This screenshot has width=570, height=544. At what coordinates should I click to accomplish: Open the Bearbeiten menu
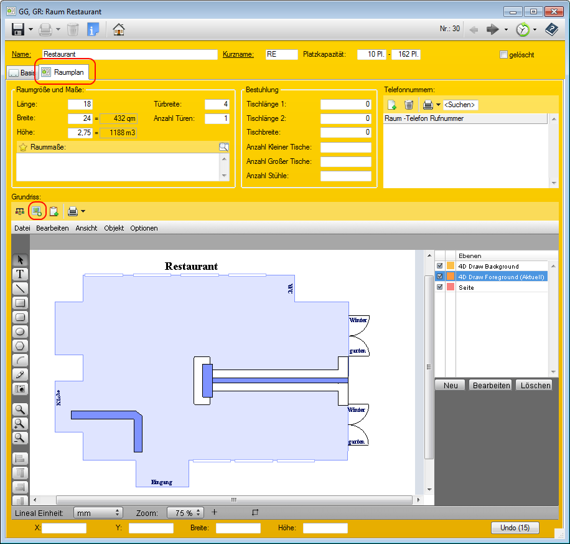pos(52,228)
